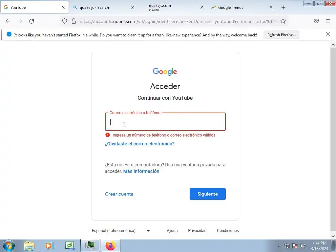Click the forward navigation arrow
The image size is (336, 252).
[x=20, y=21]
